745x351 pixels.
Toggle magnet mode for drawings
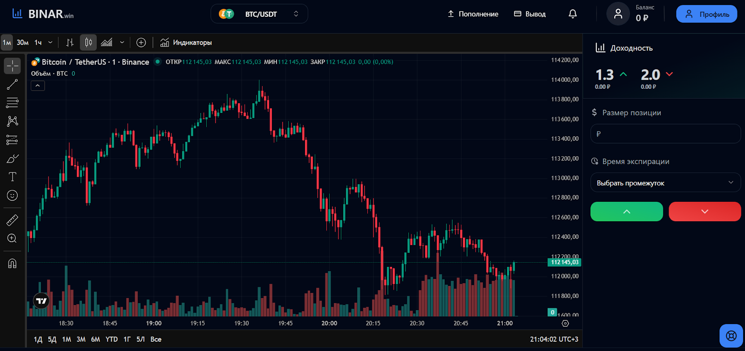(13, 264)
